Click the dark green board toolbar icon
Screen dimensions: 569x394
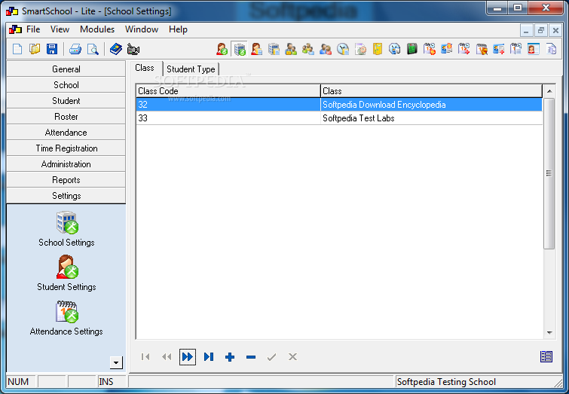(x=412, y=49)
